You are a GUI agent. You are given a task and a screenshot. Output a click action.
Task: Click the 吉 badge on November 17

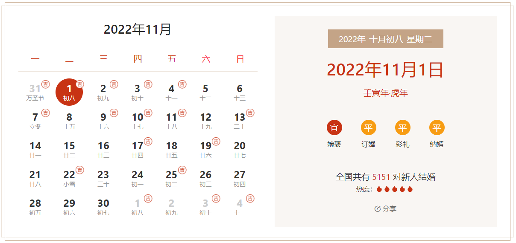pyautogui.click(x=148, y=142)
